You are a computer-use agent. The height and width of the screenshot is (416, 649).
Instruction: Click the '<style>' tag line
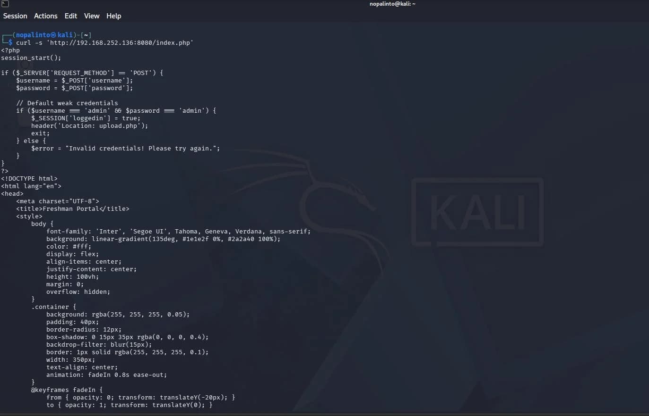point(29,216)
